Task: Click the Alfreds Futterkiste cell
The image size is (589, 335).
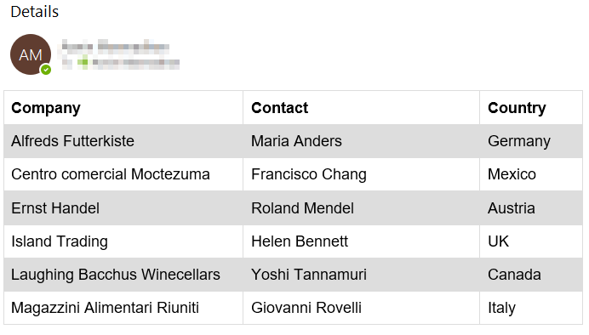Action: 123,141
